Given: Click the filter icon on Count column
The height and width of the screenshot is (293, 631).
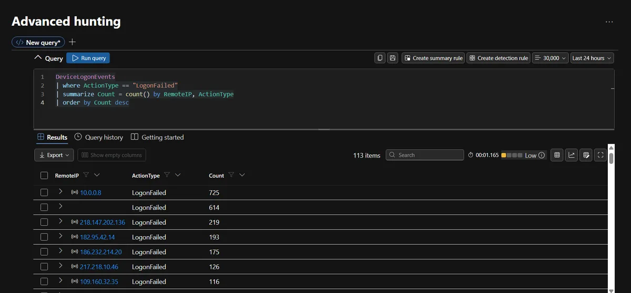Looking at the screenshot, I should click(x=231, y=175).
